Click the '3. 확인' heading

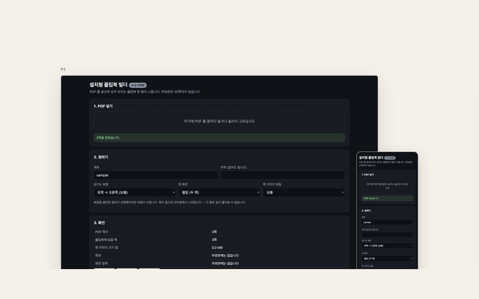click(99, 223)
